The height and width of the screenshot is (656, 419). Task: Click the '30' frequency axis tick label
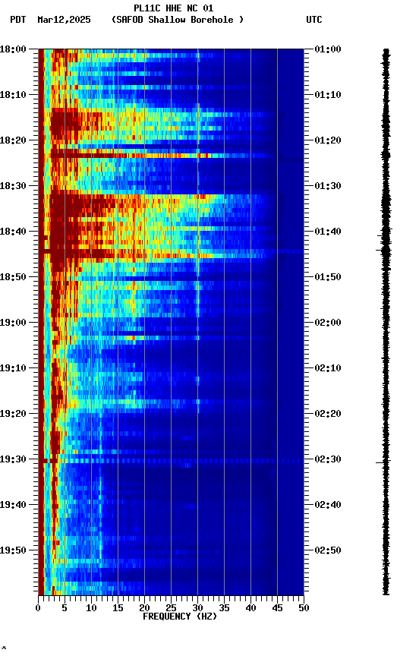coord(198,608)
